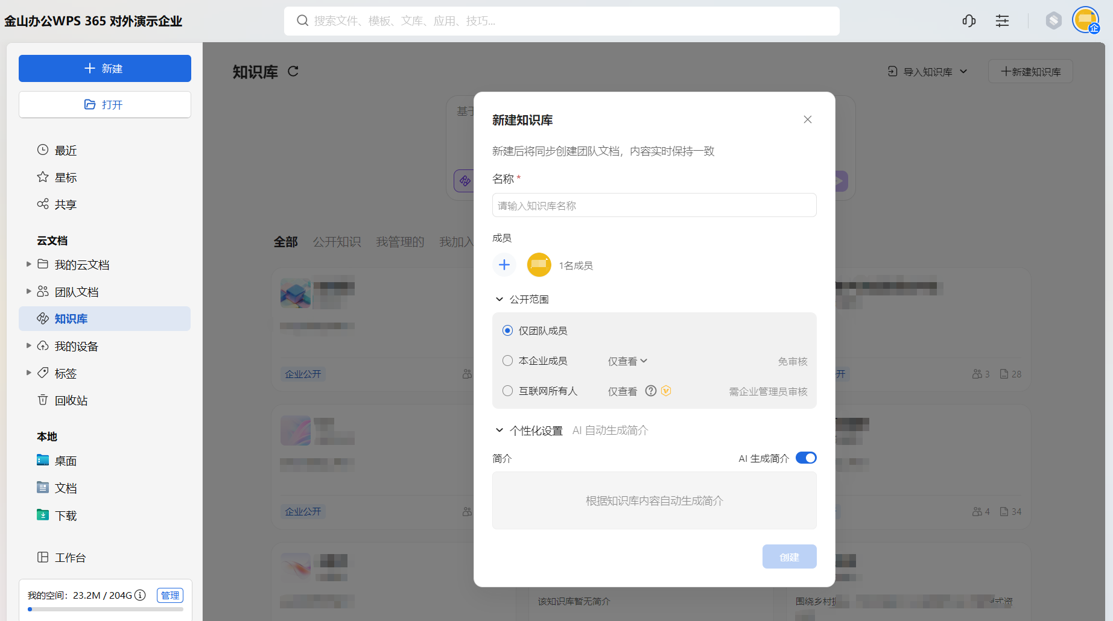Viewport: 1113px width, 621px height.
Task: Click the folder icon of 我的云文档
Action: point(43,264)
